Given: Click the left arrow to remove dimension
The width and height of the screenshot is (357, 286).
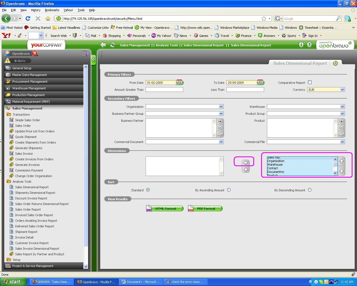Looking at the screenshot, I should pos(245,170).
